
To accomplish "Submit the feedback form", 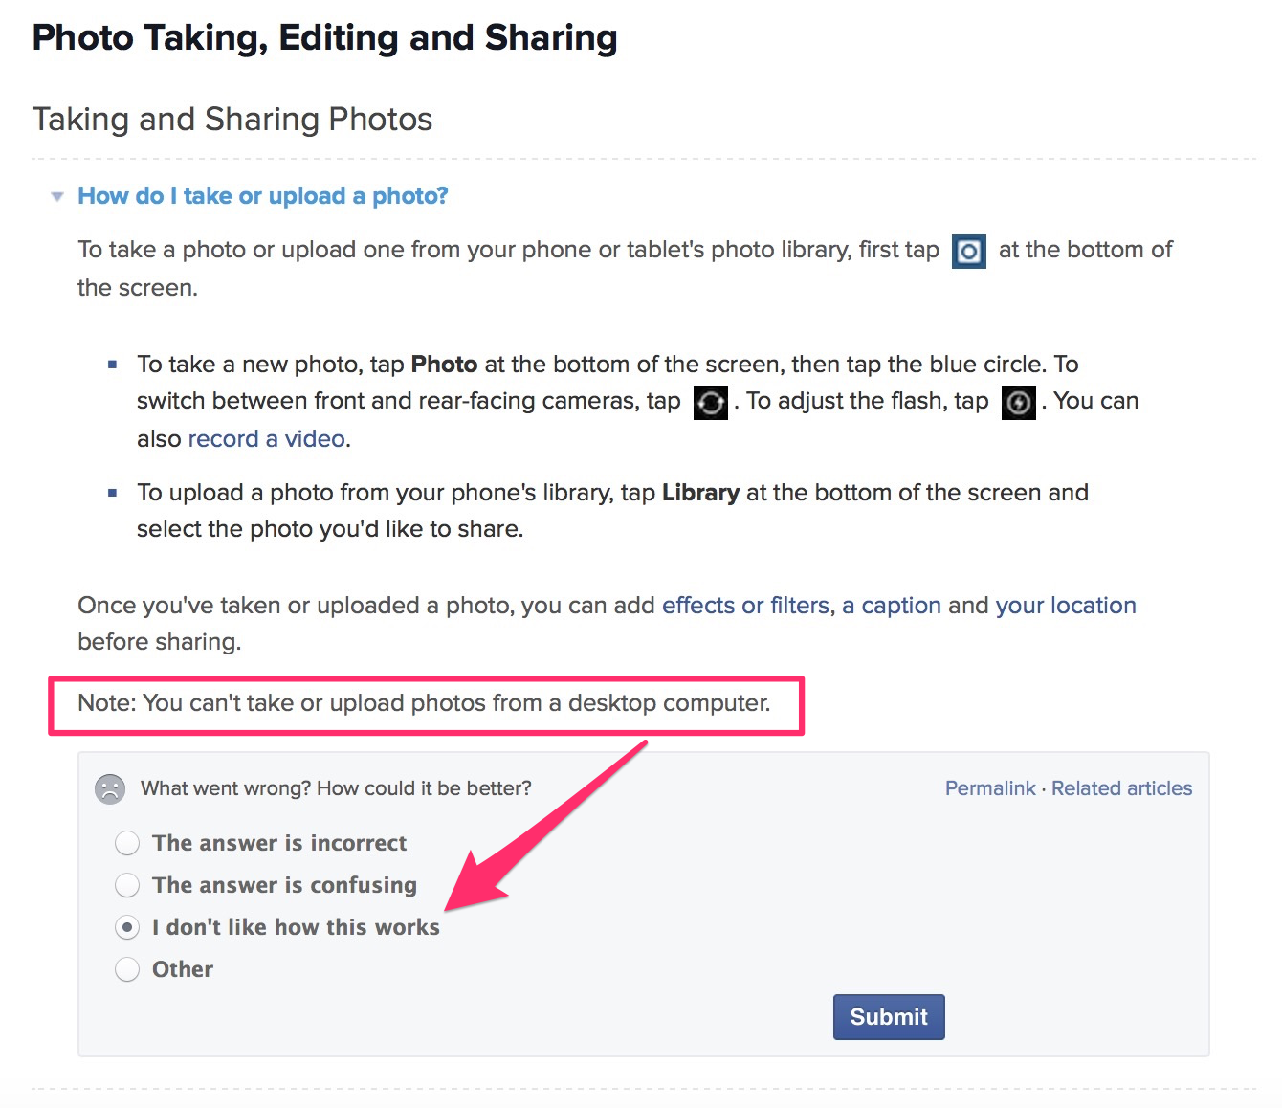I will (888, 1016).
